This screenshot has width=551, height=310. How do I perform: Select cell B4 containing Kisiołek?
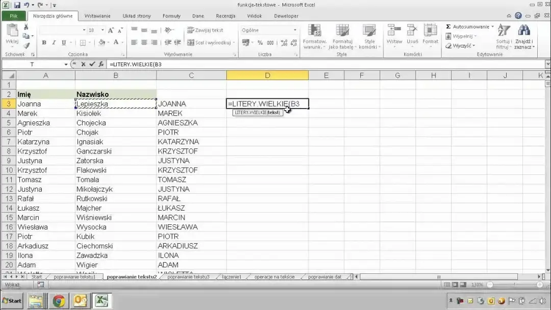pos(115,113)
